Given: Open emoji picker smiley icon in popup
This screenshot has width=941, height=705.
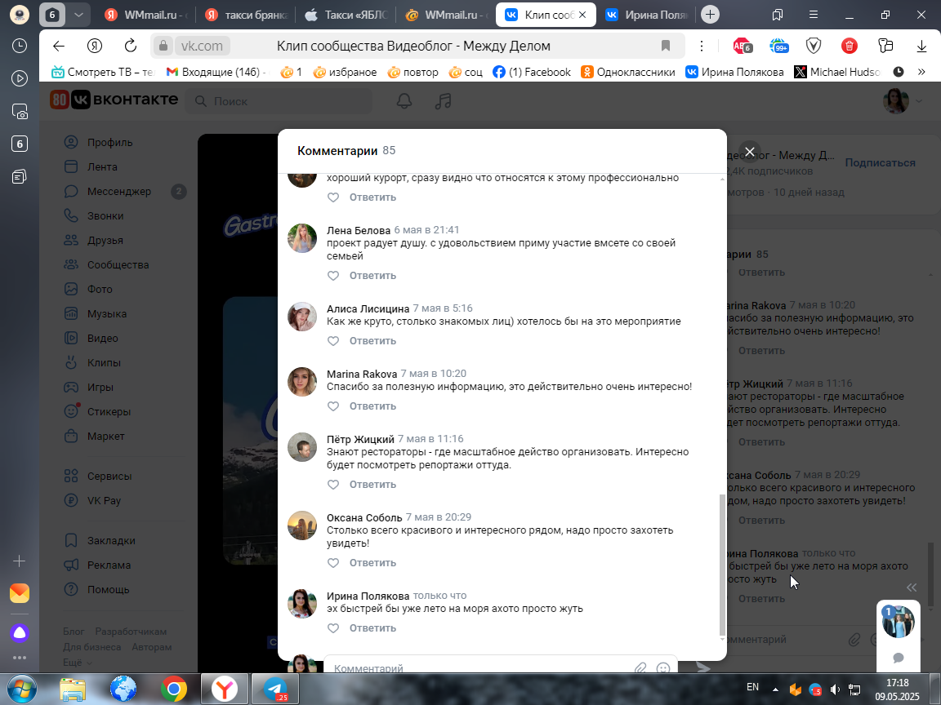Looking at the screenshot, I should (663, 667).
